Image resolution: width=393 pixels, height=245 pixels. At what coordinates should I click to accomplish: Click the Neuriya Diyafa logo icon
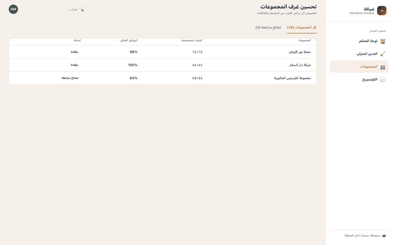click(382, 11)
